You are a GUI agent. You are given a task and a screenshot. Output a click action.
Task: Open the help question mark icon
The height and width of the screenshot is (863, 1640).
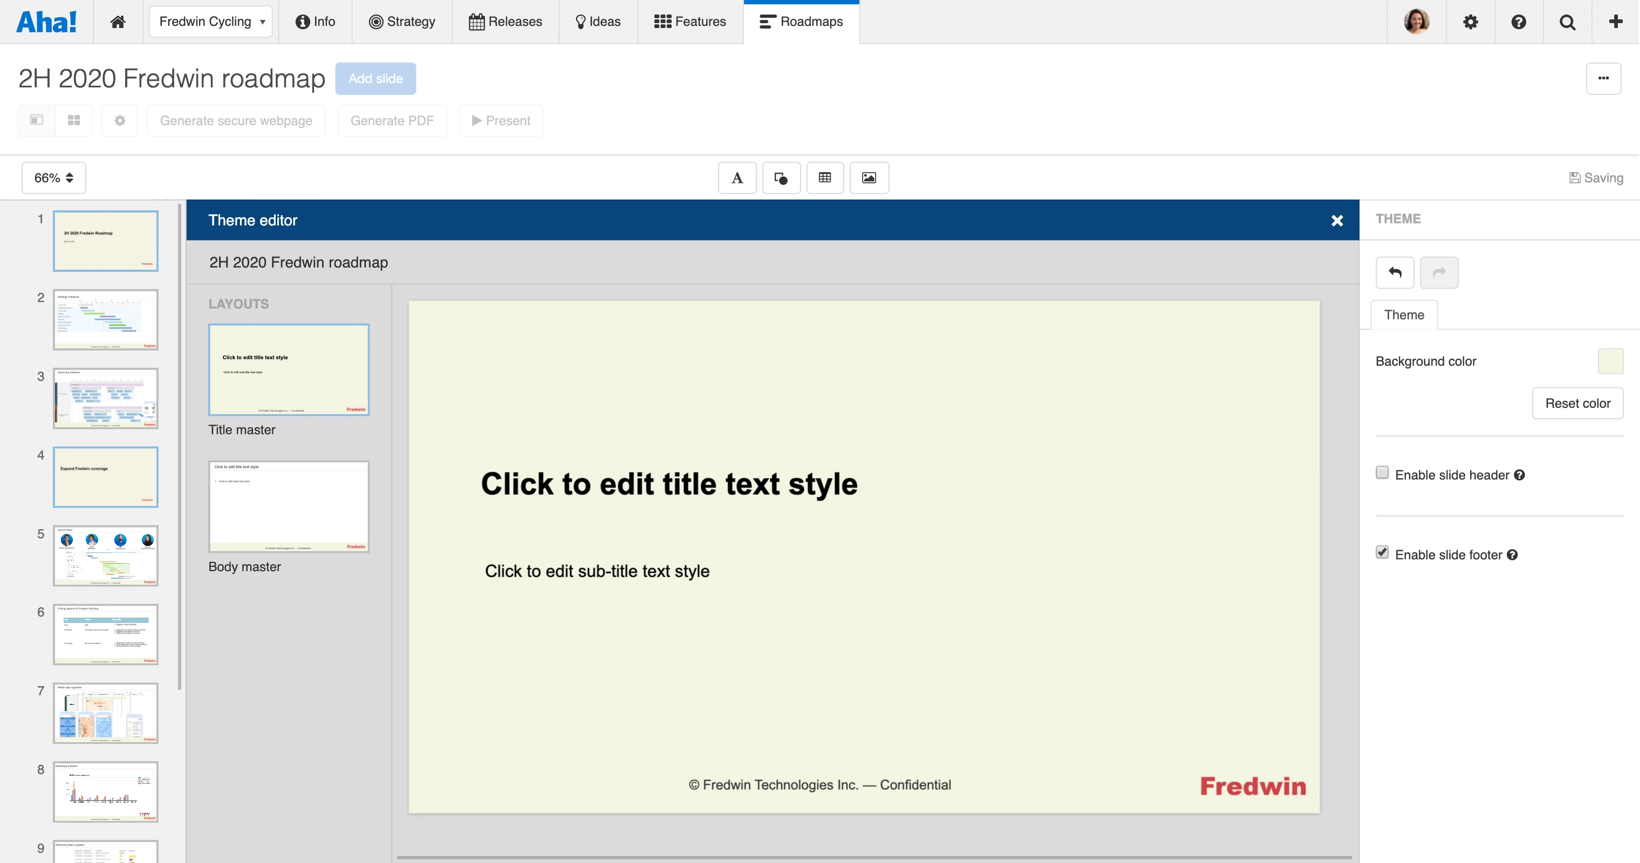click(x=1519, y=22)
